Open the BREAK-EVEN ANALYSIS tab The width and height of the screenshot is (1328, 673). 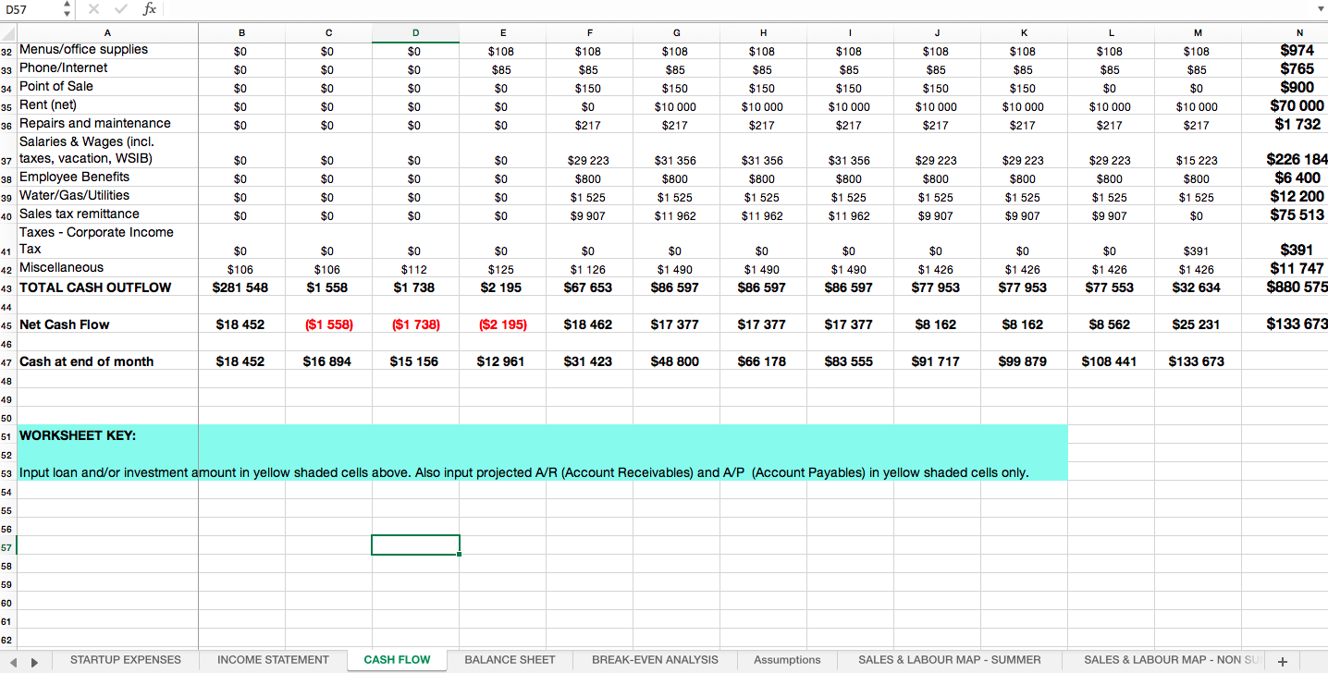coord(655,660)
